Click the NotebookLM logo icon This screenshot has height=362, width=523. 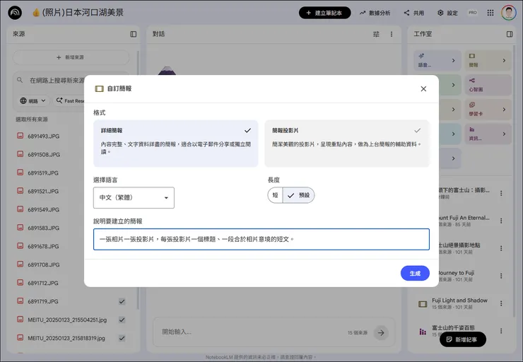(15, 13)
